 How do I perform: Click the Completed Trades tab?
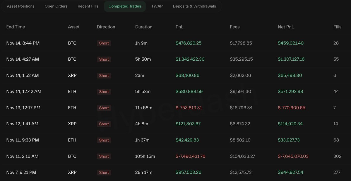125,6
